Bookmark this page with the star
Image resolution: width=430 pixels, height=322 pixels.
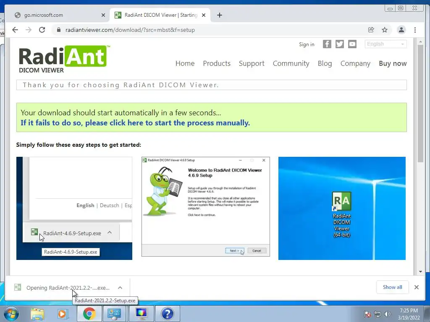[385, 30]
